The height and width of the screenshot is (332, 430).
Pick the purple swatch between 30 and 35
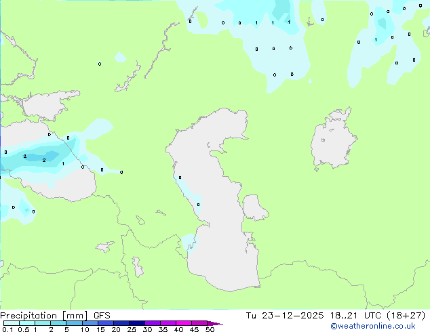coord(152,323)
